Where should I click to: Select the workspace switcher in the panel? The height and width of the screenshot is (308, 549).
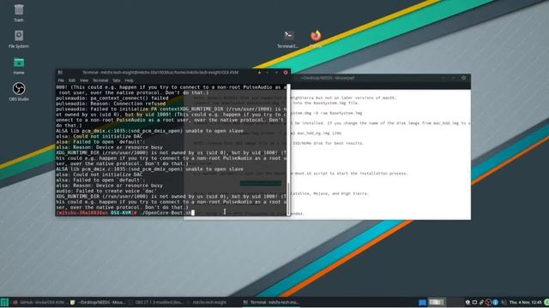(437, 302)
